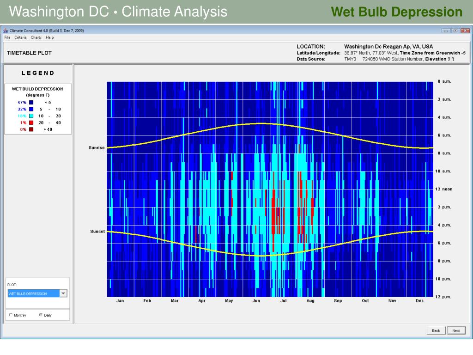Click the Climate Consultant app icon in title bar
473x355 pixels.
coord(6,31)
